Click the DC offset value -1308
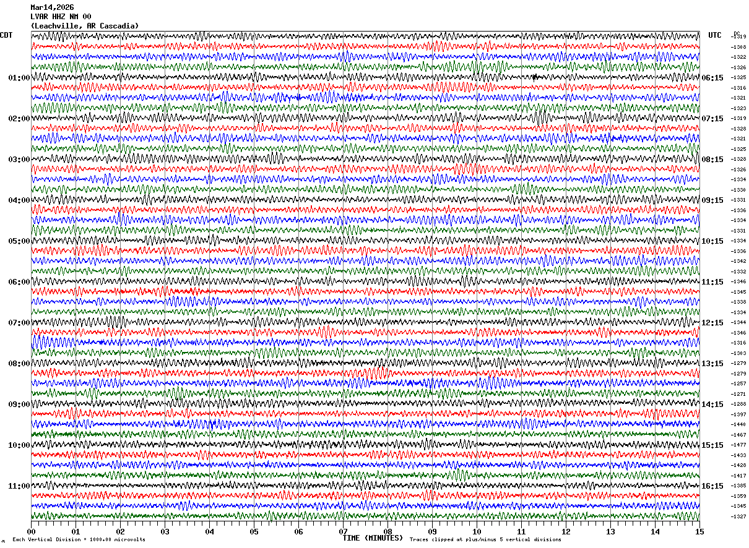Image resolution: width=749 pixels, height=548 pixels. (738, 47)
